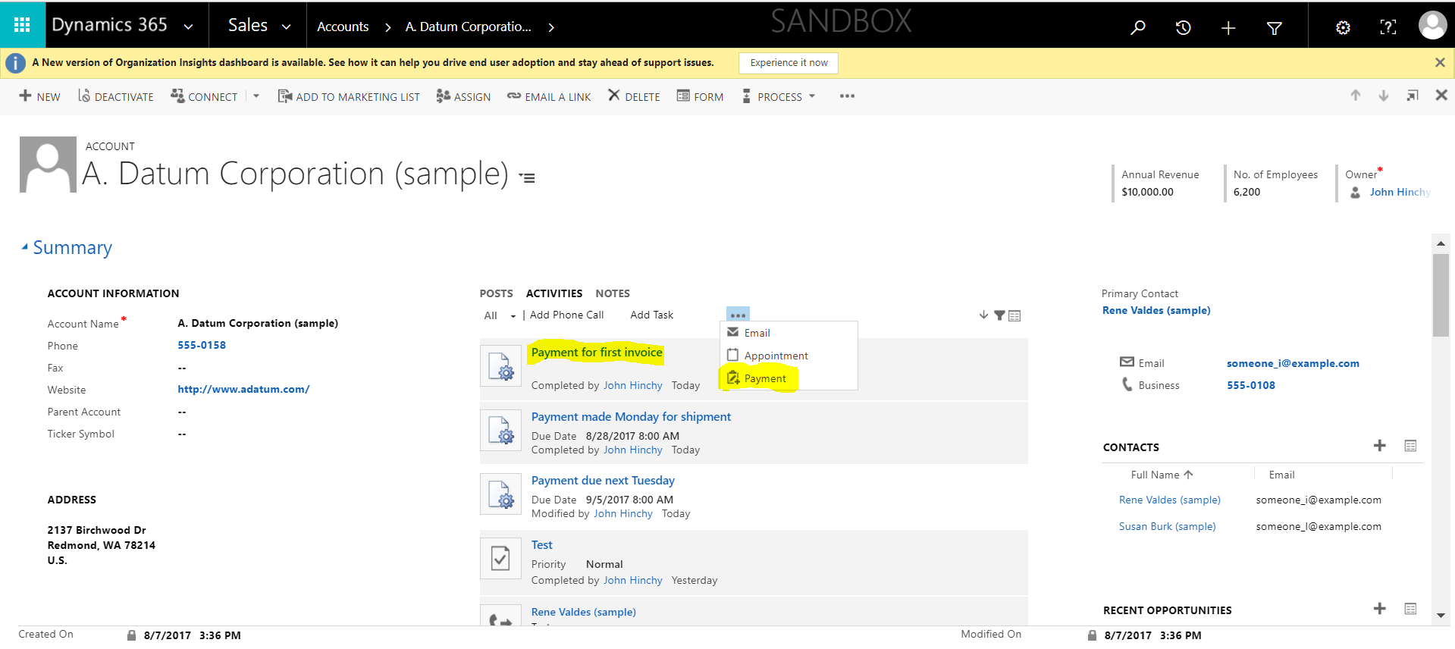
Task: Pop out the record in new window
Action: pyautogui.click(x=1412, y=96)
